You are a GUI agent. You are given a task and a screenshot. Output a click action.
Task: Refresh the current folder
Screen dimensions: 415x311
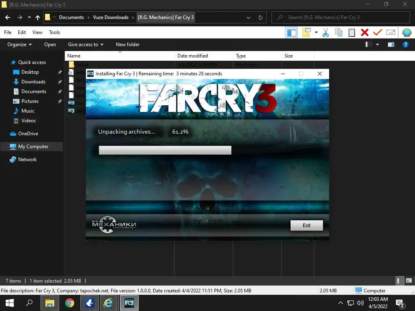coord(261,18)
